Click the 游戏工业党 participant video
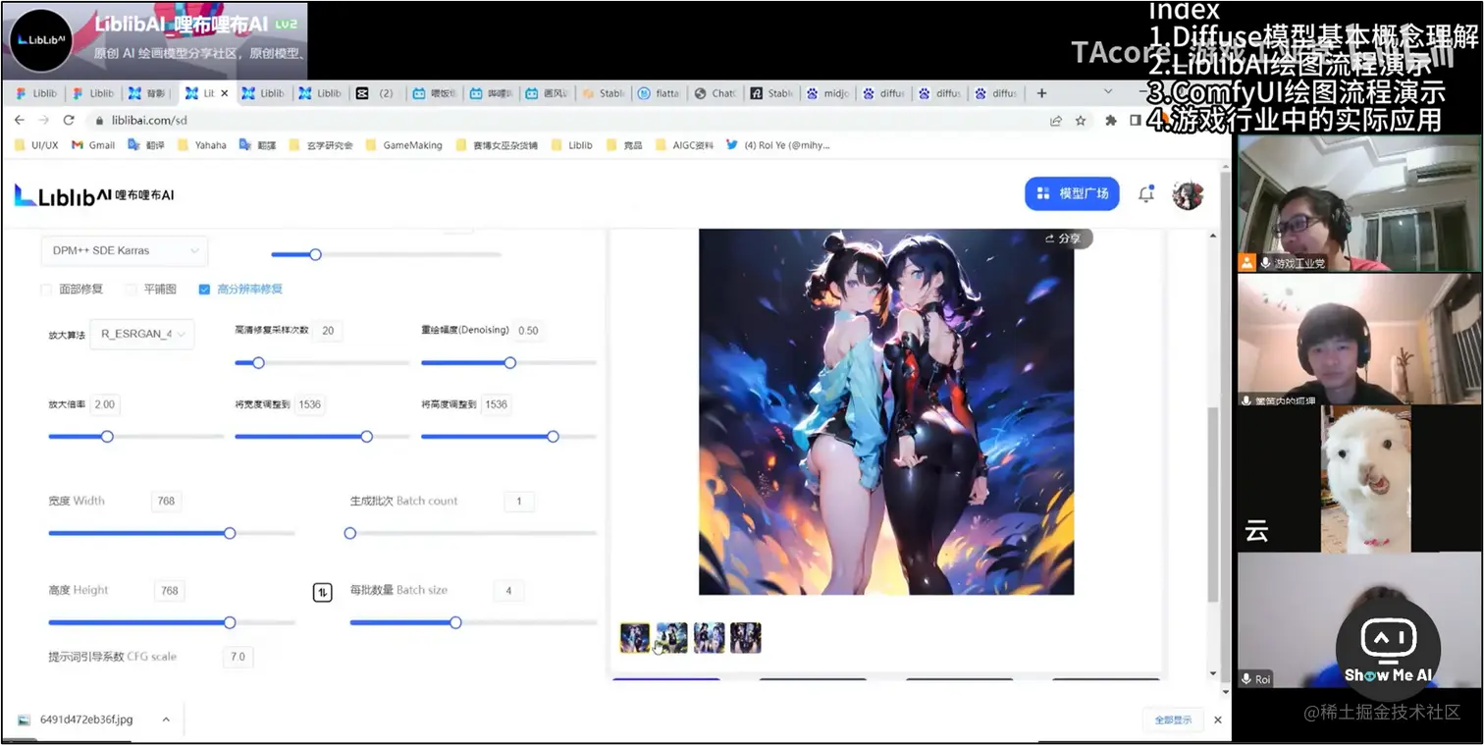The image size is (1484, 745). [x=1358, y=204]
